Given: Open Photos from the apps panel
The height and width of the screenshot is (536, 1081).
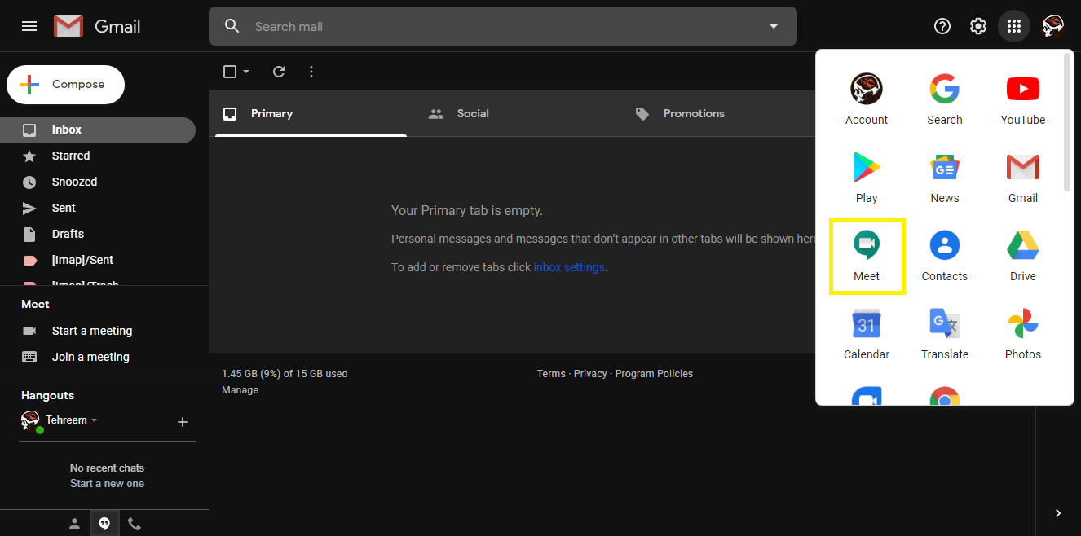Looking at the screenshot, I should [x=1023, y=334].
